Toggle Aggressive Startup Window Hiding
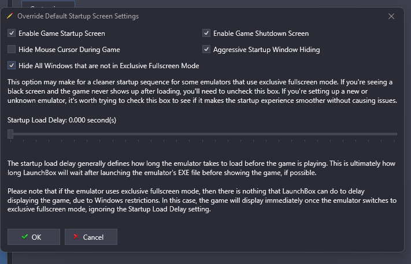The height and width of the screenshot is (264, 411). pos(206,49)
